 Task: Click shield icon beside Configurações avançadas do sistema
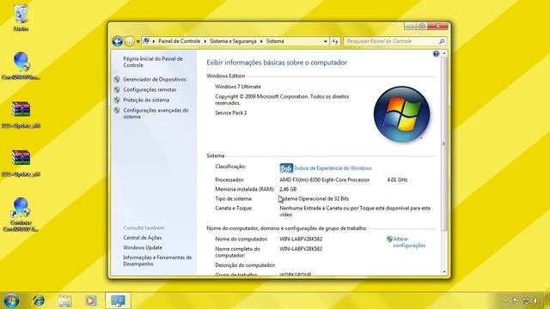117,111
